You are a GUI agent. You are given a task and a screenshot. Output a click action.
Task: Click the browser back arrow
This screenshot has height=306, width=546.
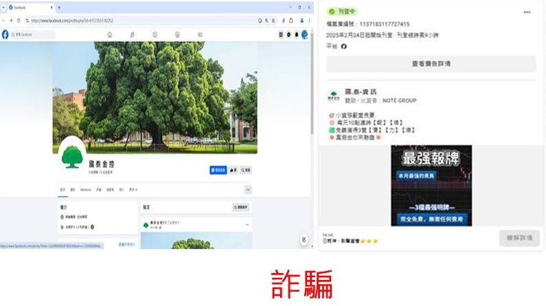click(4, 21)
